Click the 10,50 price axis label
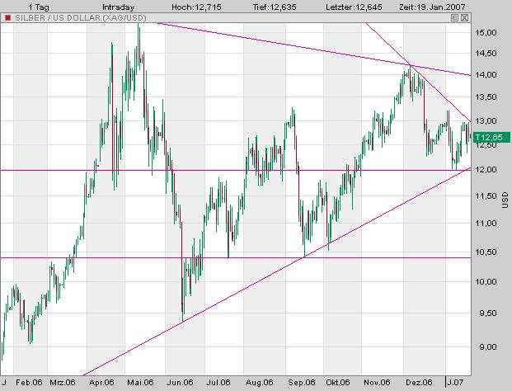 [x=486, y=252]
